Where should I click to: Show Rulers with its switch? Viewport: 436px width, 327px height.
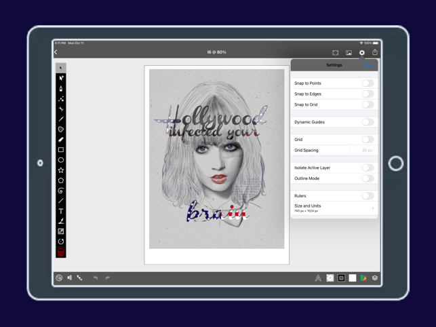tap(368, 196)
